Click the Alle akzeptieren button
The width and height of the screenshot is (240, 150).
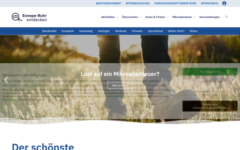coord(210,72)
